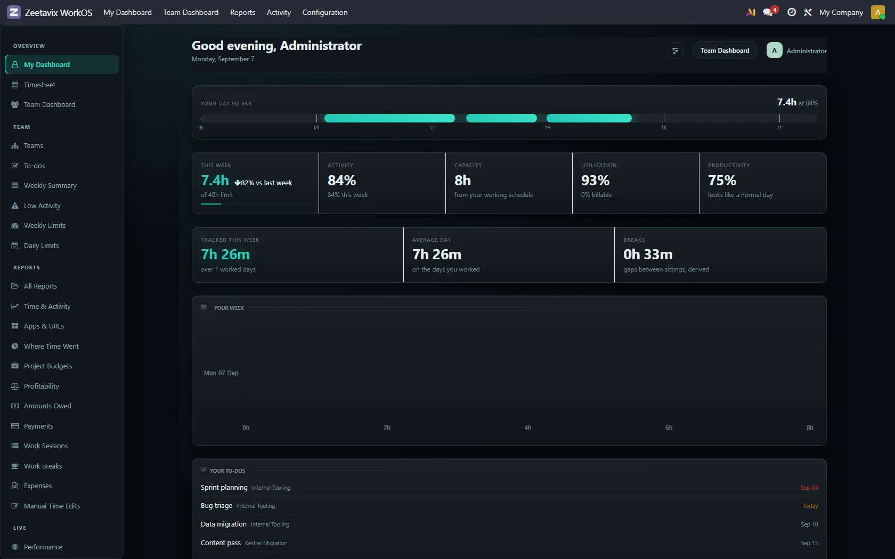
Task: Click the Productivity 75% stat card
Action: pos(762,183)
